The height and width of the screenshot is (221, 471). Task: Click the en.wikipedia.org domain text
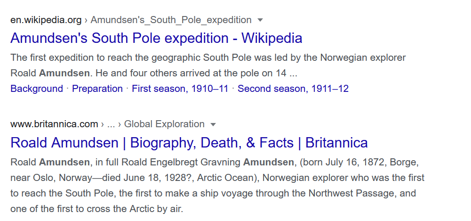pyautogui.click(x=46, y=20)
